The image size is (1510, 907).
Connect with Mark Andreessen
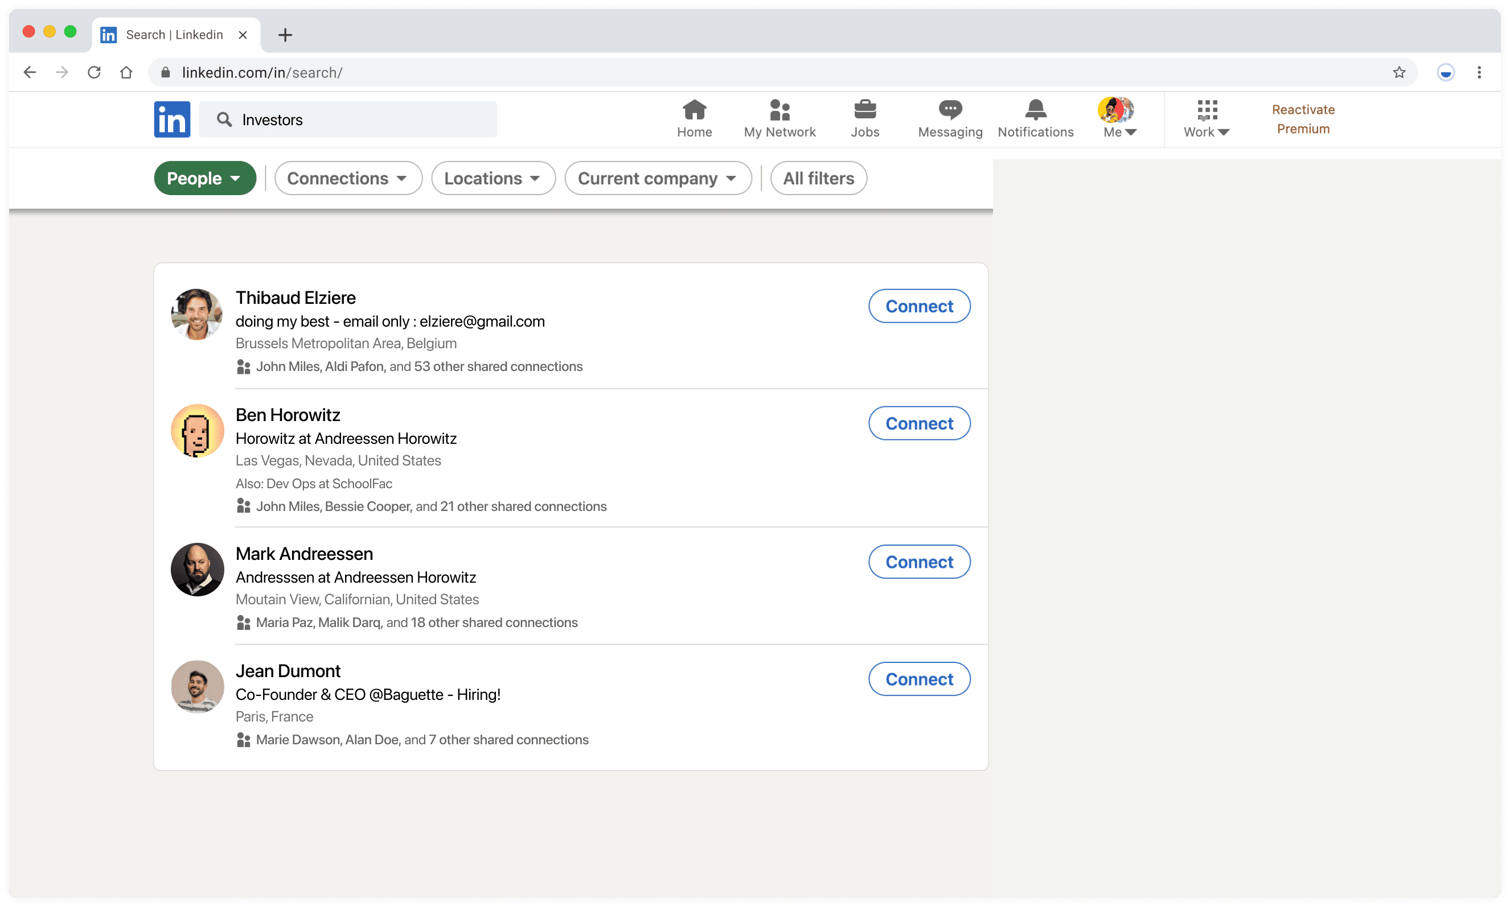[x=919, y=562]
